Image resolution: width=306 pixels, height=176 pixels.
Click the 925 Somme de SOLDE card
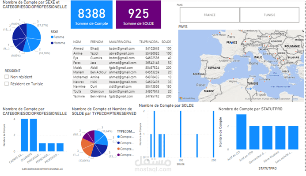tap(139, 15)
